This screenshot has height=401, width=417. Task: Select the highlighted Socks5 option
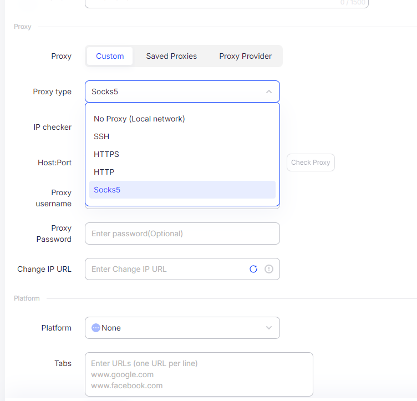(x=107, y=190)
